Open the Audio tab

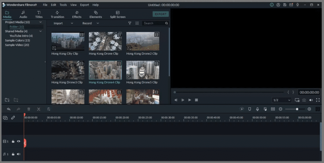(23, 15)
